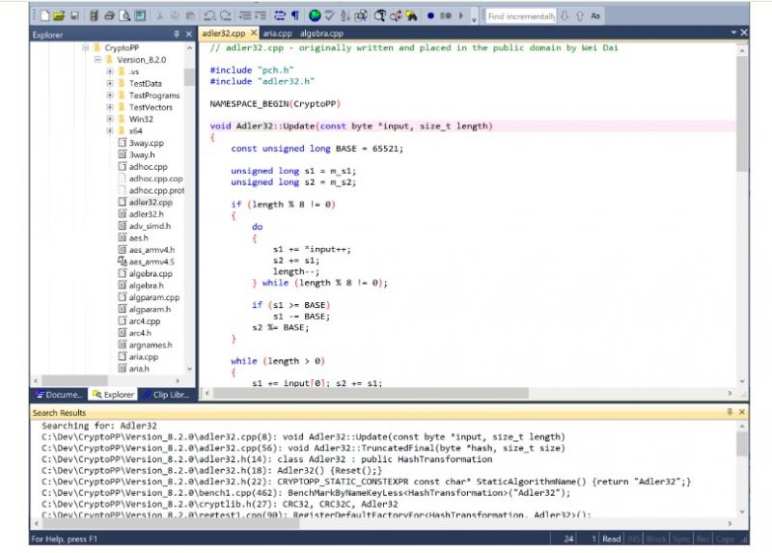Viewport: 772px width, 553px height.
Task: Open the Clip Library tab
Action: [167, 395]
